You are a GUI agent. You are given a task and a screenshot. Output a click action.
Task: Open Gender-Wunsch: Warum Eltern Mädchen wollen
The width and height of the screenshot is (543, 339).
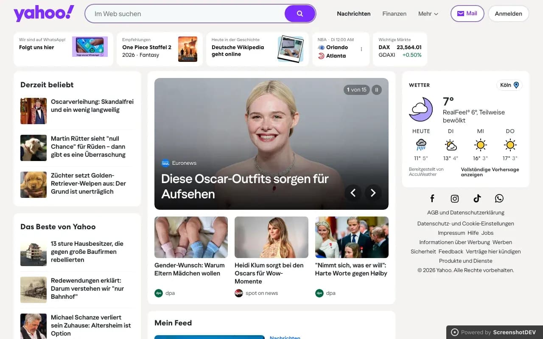[x=190, y=270]
